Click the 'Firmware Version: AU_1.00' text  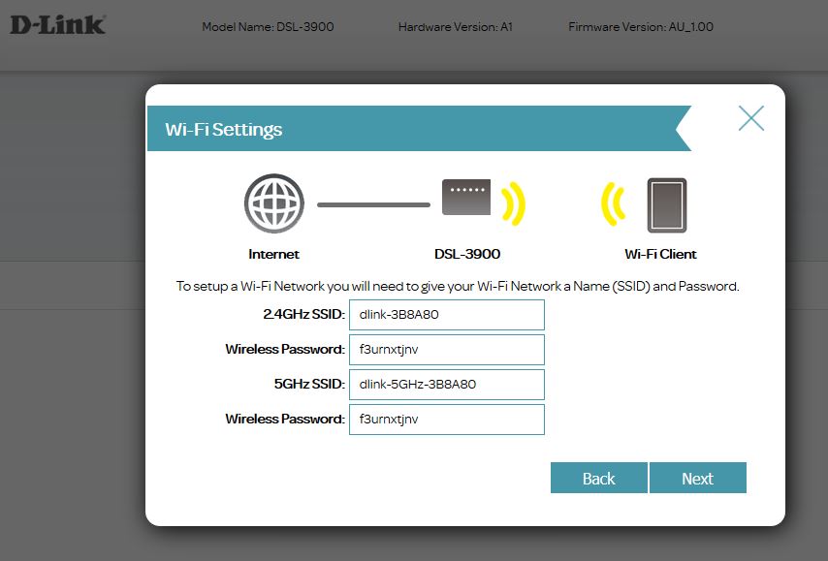641,27
